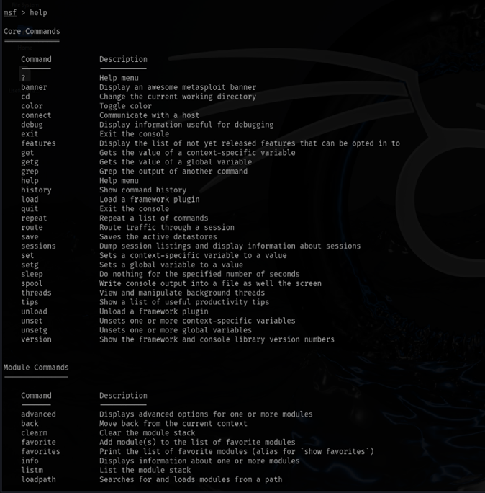This screenshot has width=485, height=493.
Task: Click the 'msf' prompt text
Action: click(x=10, y=12)
